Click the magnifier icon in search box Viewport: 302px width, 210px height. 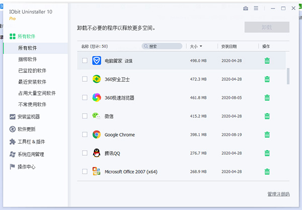coord(146,46)
